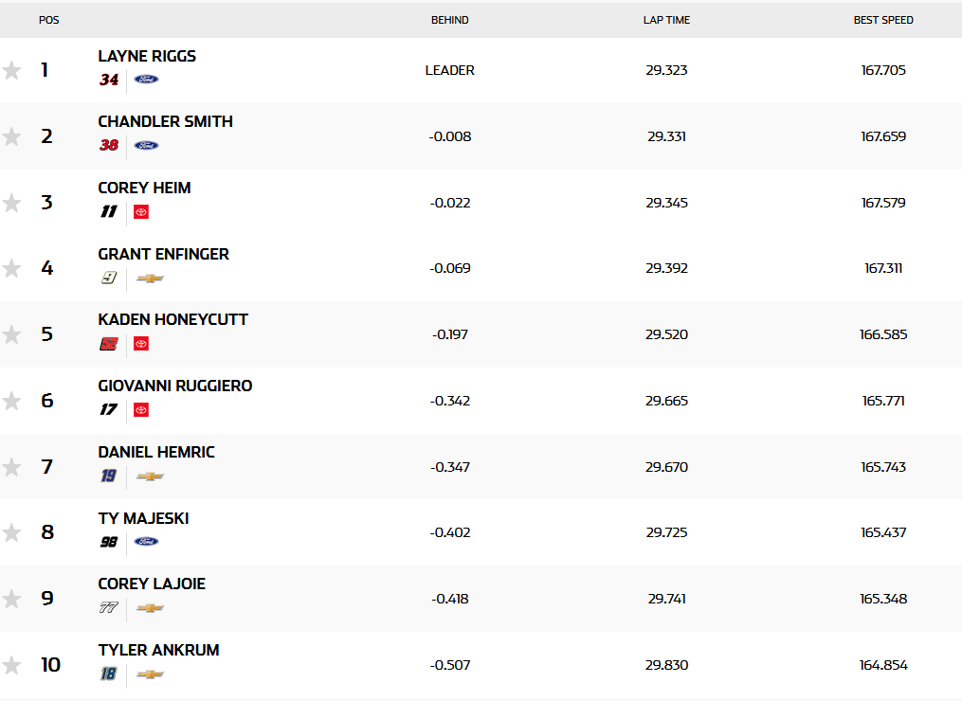Click the number 34 car badge
The width and height of the screenshot is (962, 701).
tap(109, 80)
